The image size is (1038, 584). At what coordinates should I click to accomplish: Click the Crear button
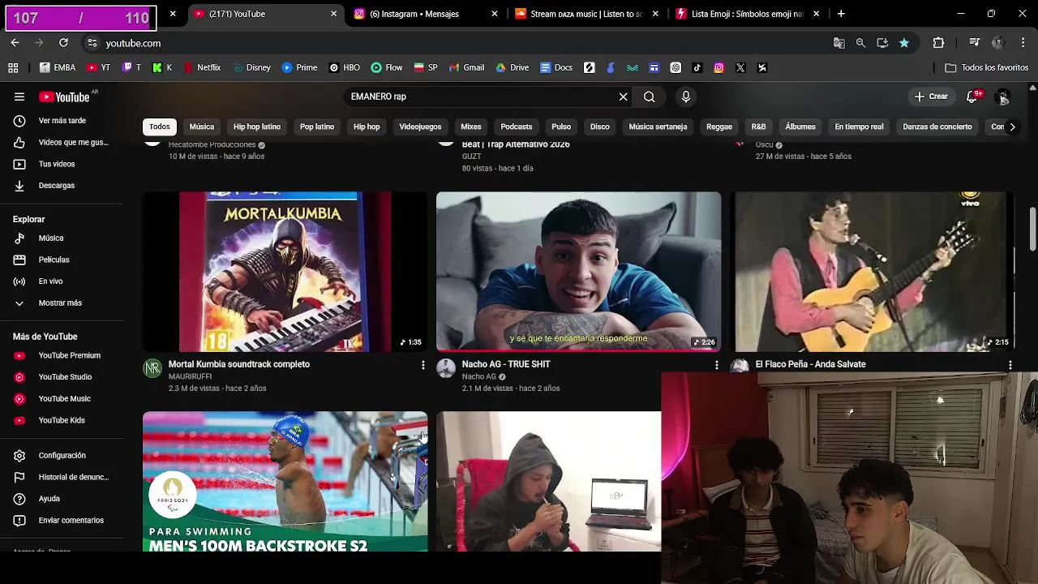click(931, 97)
